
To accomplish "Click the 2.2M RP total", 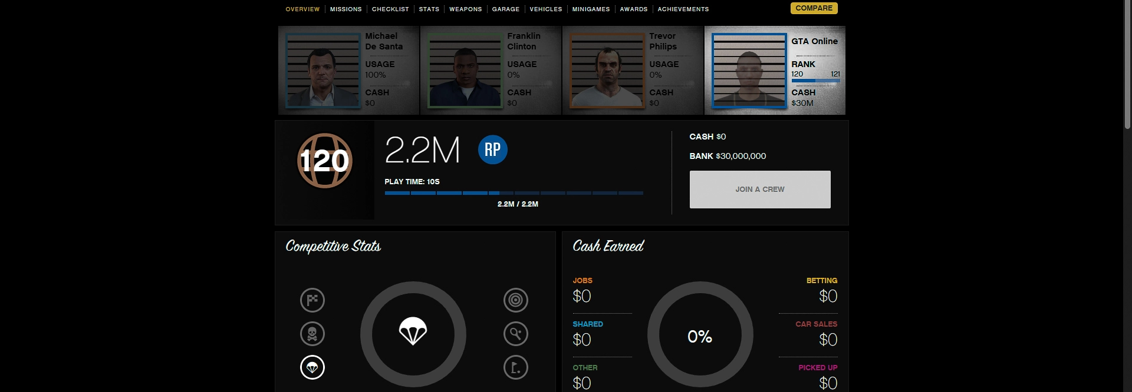I will [x=422, y=150].
